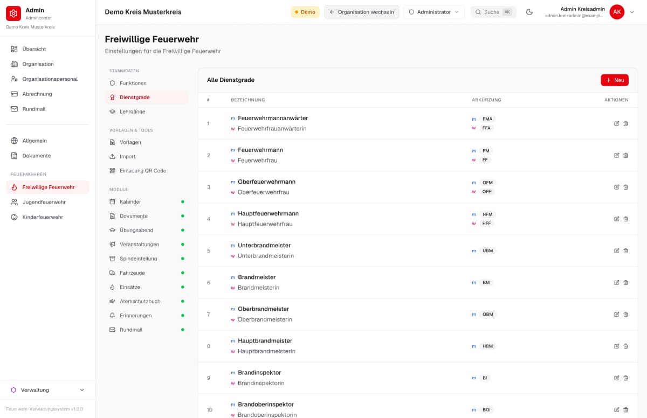The width and height of the screenshot is (647, 418).
Task: Open the AK user avatar
Action: 617,12
